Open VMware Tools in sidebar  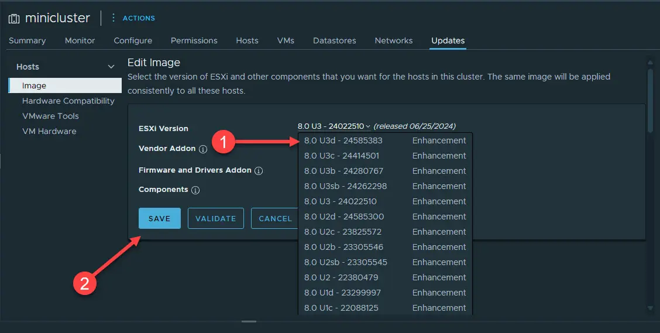(x=50, y=116)
